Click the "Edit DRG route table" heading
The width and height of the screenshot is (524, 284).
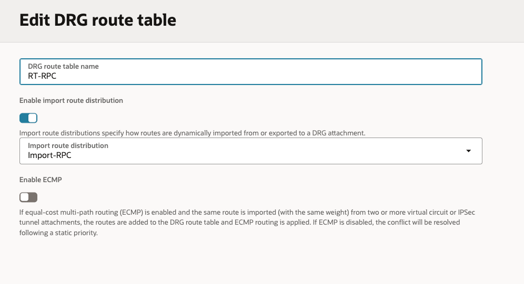98,20
